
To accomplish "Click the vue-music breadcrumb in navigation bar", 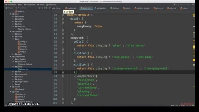I will 11,5.
